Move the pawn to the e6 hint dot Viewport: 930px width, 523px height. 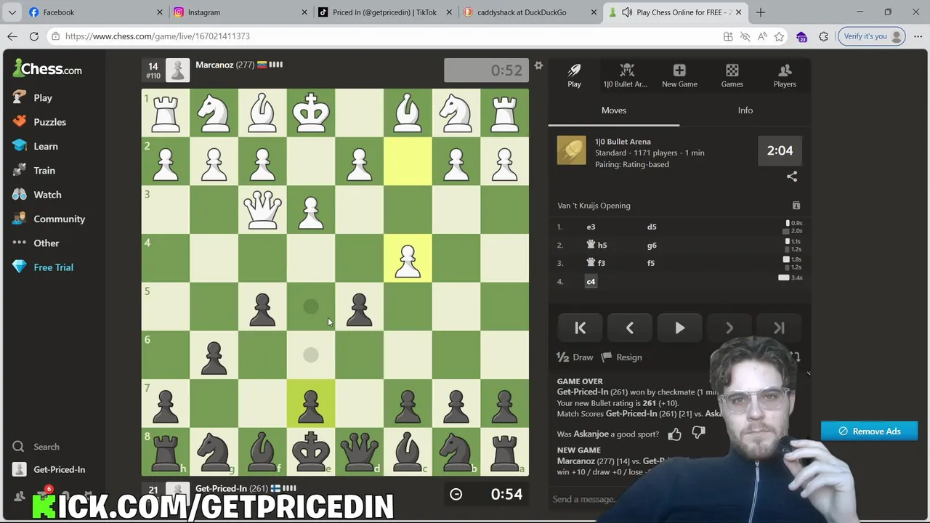click(x=311, y=355)
